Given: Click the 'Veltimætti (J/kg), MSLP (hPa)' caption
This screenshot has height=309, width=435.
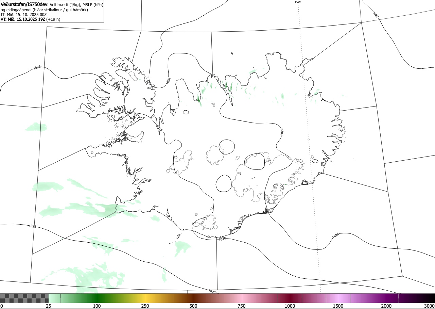Looking at the screenshot, I should point(76,5).
